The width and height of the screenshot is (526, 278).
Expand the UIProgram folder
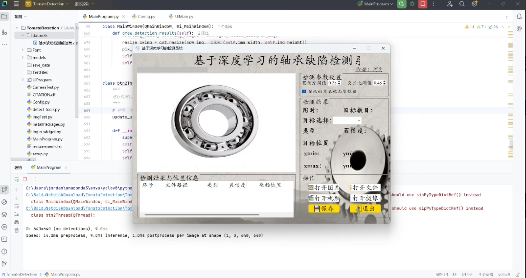click(x=23, y=80)
